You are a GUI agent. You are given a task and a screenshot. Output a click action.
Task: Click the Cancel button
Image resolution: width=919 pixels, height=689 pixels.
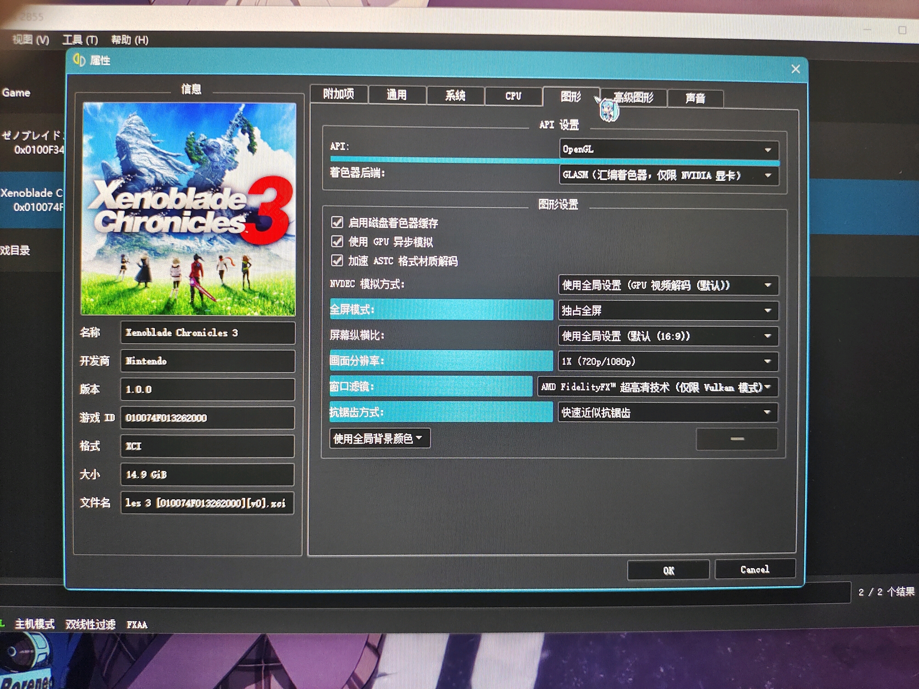pos(755,569)
